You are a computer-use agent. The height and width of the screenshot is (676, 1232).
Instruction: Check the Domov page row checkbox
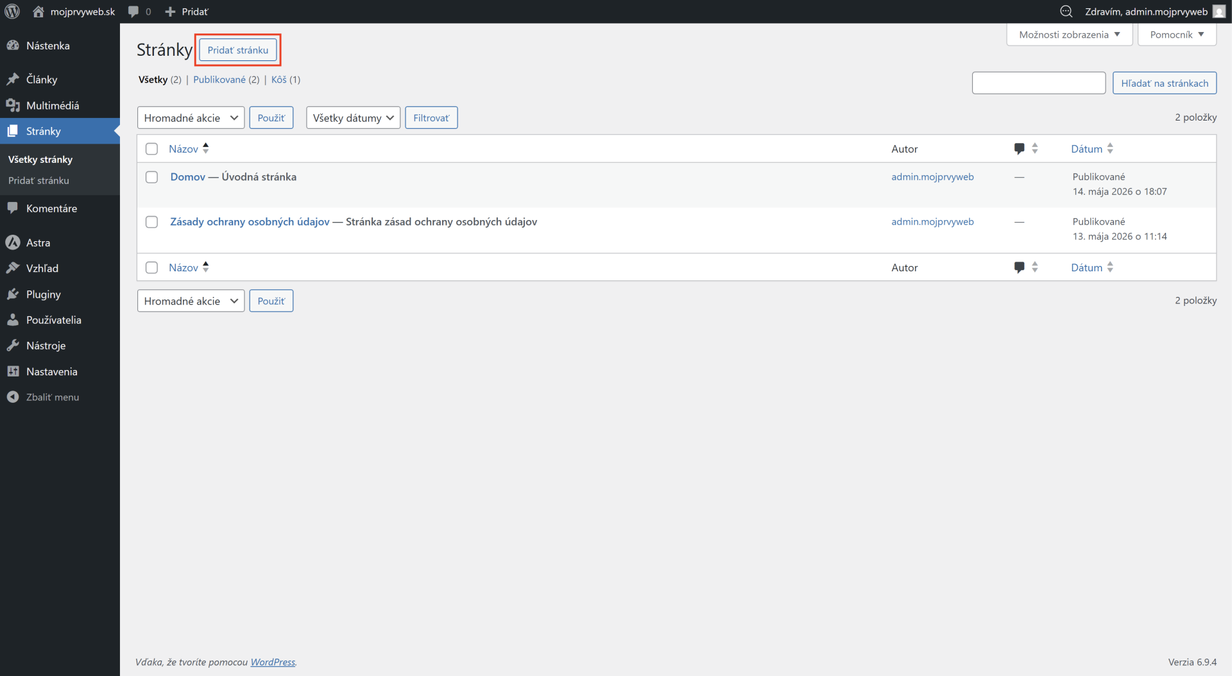151,177
